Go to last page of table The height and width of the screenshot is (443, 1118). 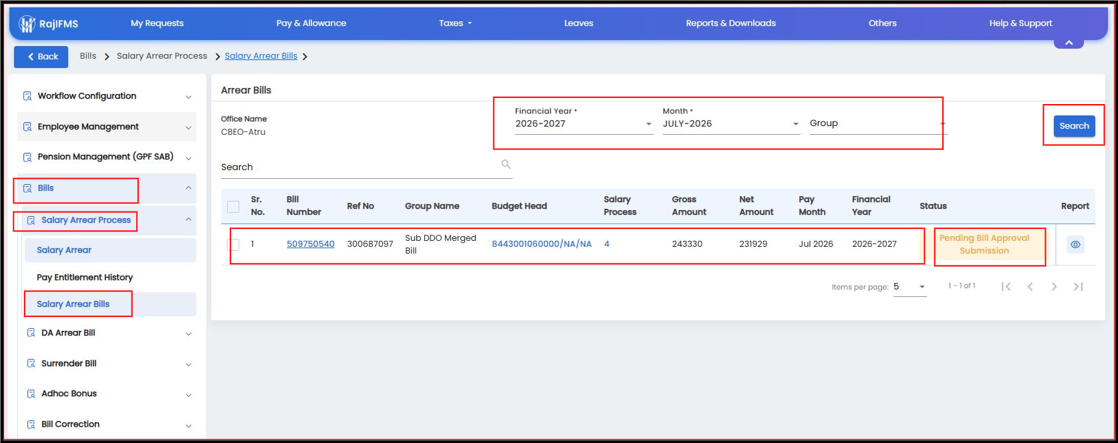[1078, 287]
